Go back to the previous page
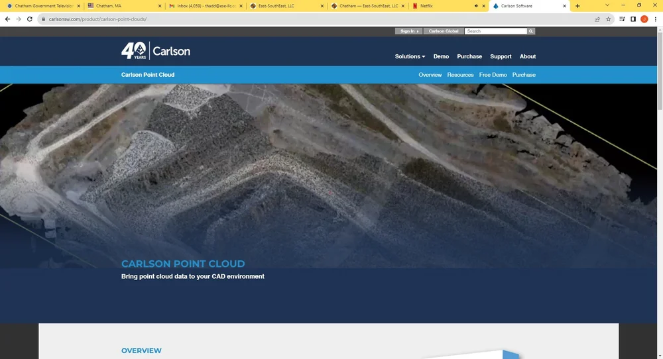 tap(7, 19)
